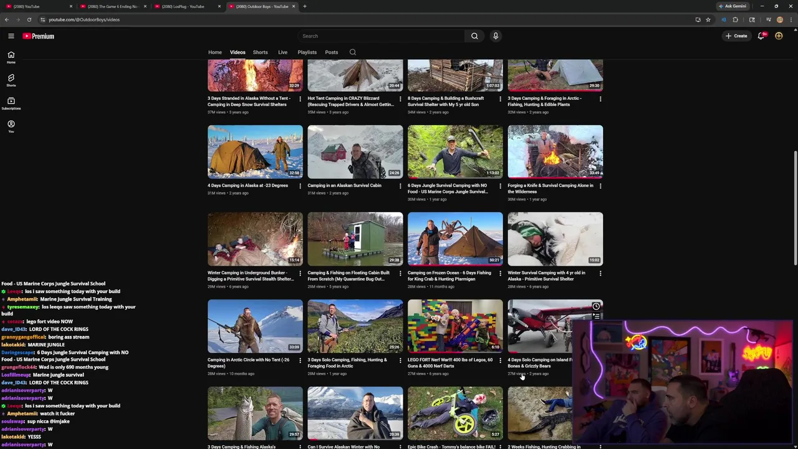Viewport: 798px width, 449px height.
Task: Open 4 Days Camping in Alaska tent thumbnail
Action: point(255,152)
